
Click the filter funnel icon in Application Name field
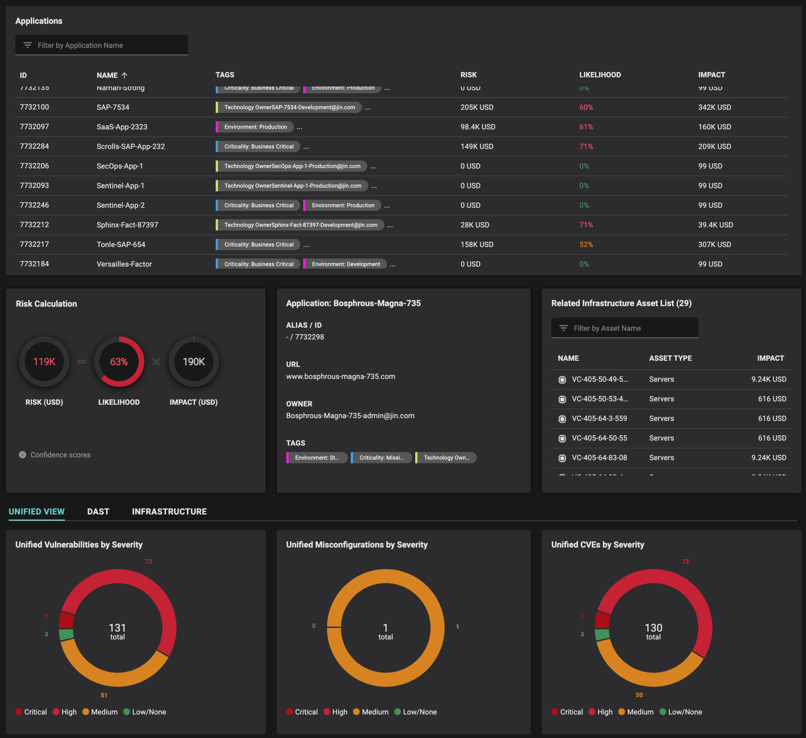click(27, 45)
